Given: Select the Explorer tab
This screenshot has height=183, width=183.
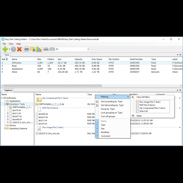Looking at the screenshot, I should coord(8,90).
